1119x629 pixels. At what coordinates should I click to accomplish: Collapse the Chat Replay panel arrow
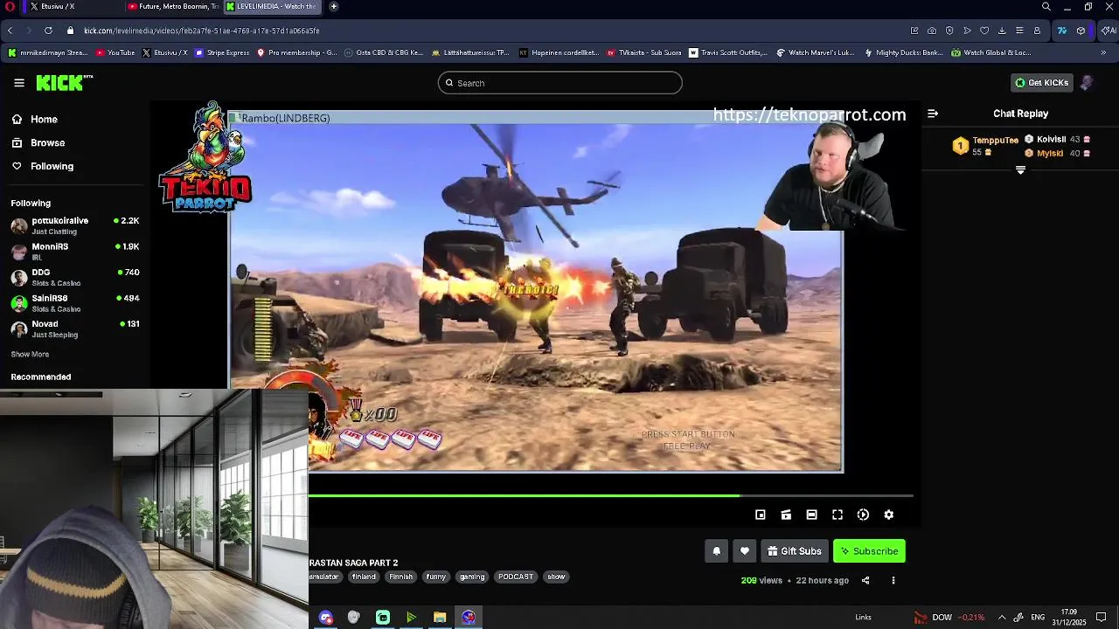point(933,114)
